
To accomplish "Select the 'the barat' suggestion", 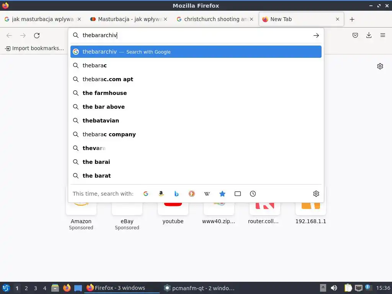I will [196, 175].
